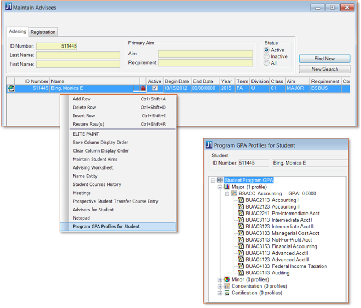Click the Concentration tree icon
Image resolution: width=361 pixels, height=308 pixels.
[x=227, y=286]
